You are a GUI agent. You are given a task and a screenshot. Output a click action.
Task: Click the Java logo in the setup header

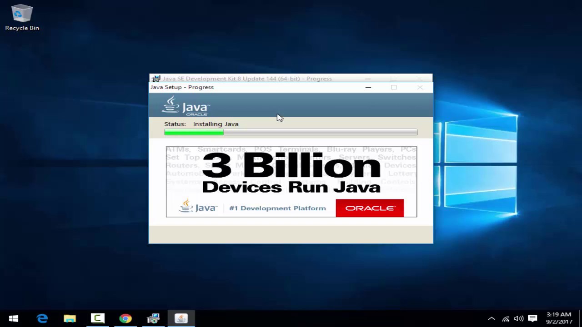coord(186,105)
